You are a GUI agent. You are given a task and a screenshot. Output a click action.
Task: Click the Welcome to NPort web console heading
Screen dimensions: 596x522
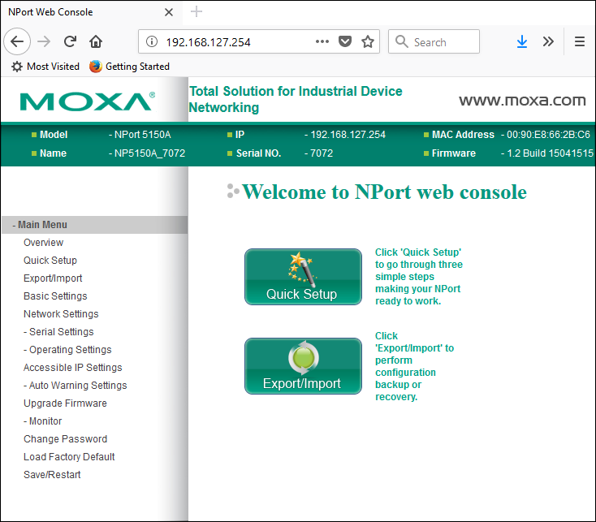pyautogui.click(x=384, y=192)
